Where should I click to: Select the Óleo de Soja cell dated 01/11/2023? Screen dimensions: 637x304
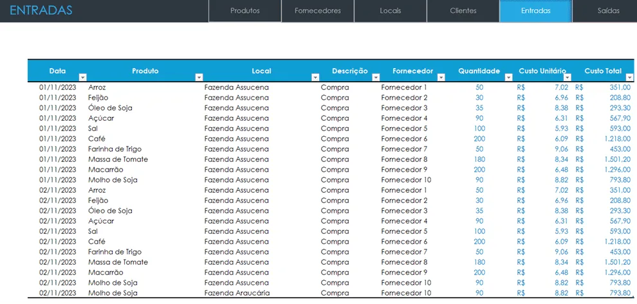[x=110, y=108]
